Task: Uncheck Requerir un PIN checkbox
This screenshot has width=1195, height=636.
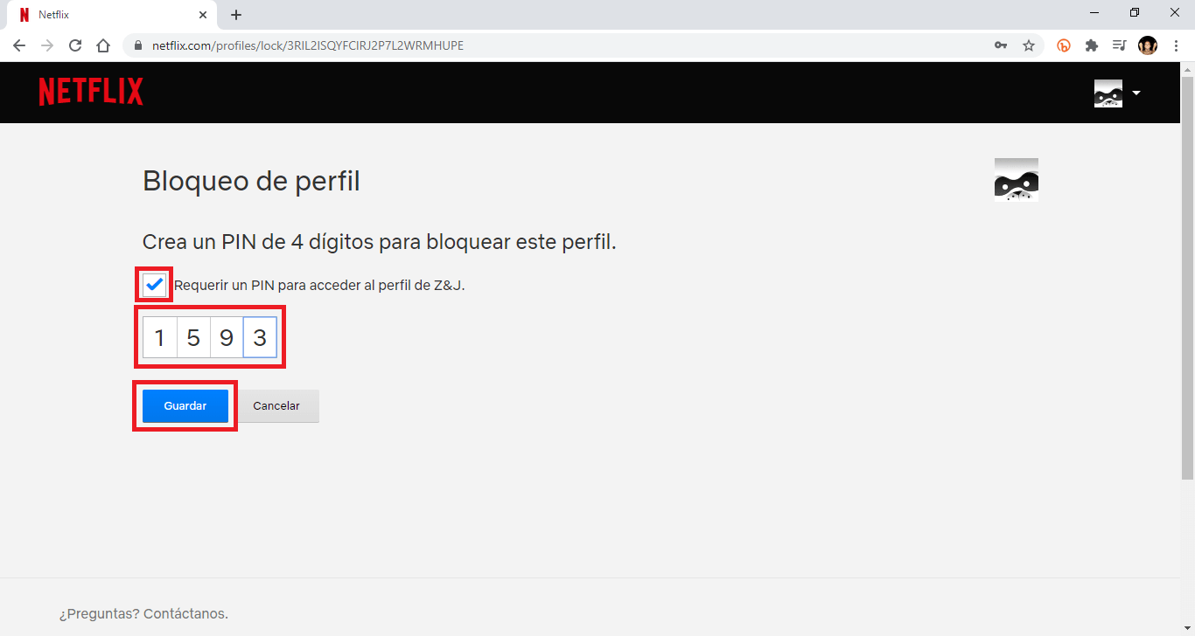Action: tap(154, 285)
